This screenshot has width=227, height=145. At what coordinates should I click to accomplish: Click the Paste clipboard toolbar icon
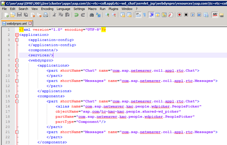[67, 15]
